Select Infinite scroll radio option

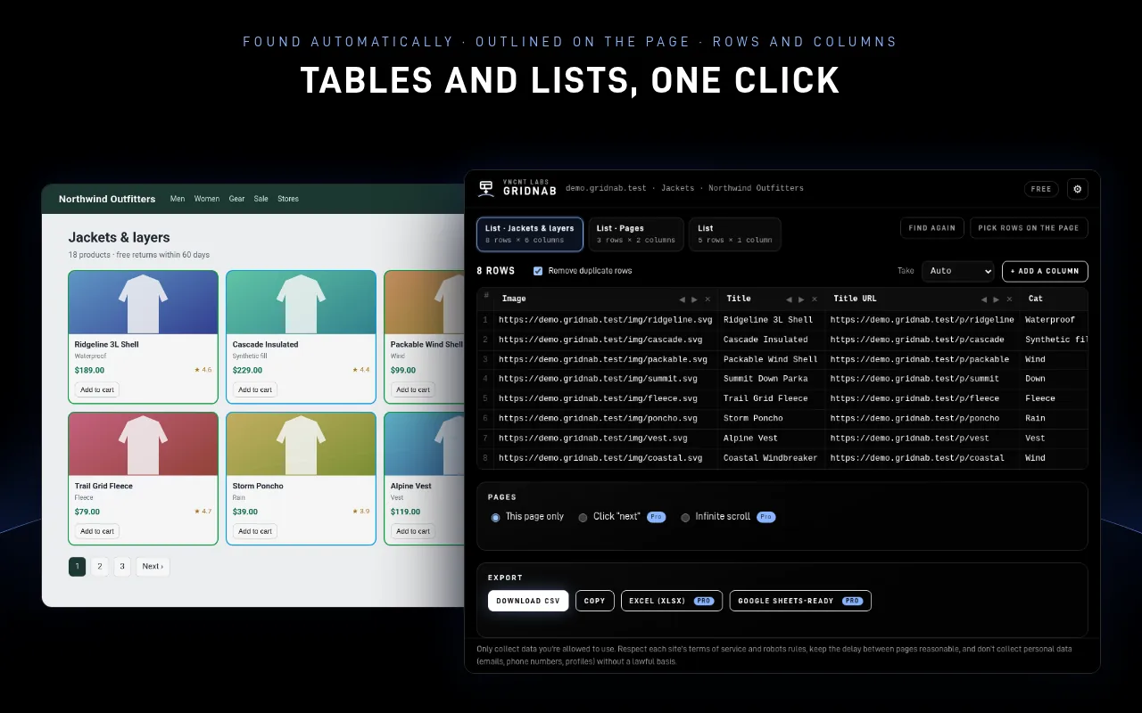tap(685, 517)
